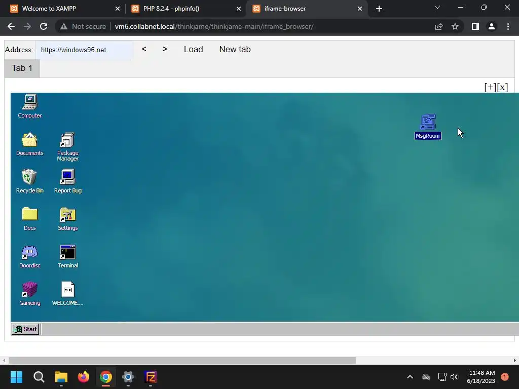Image resolution: width=519 pixels, height=389 pixels.
Task: Focus the Address input field
Action: point(84,50)
